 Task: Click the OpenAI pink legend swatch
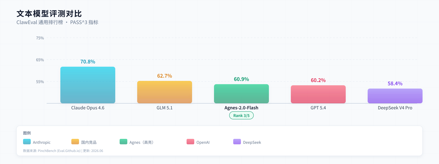coord(190,142)
